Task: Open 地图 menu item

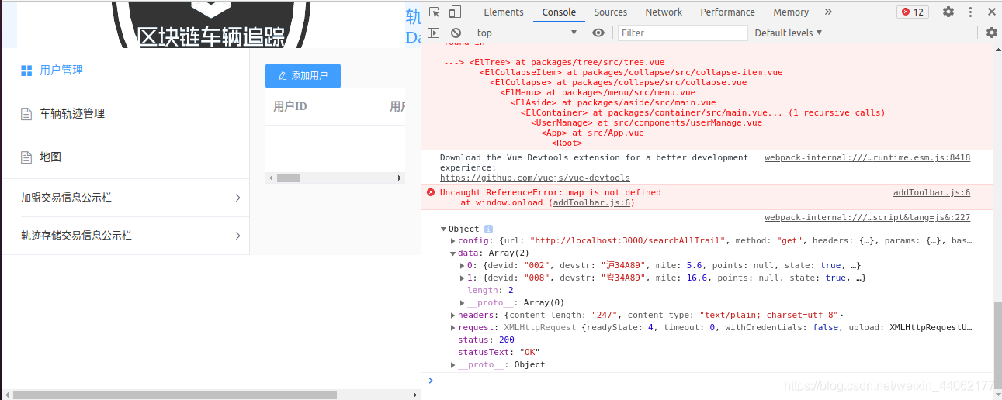Action: (125, 157)
